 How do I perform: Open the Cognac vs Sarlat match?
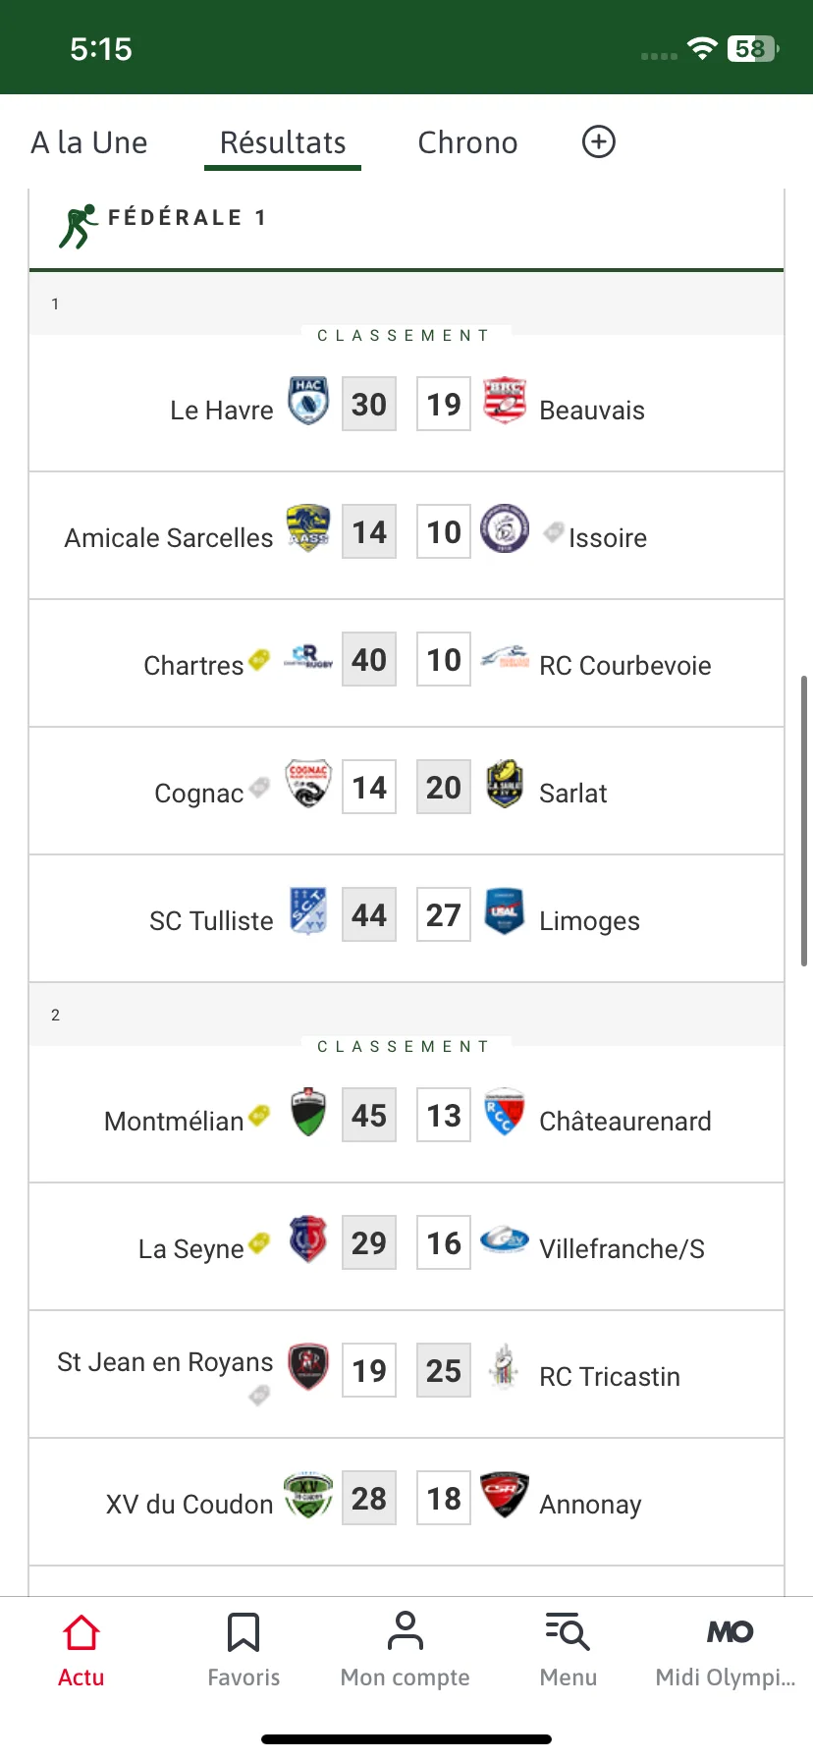pyautogui.click(x=406, y=791)
